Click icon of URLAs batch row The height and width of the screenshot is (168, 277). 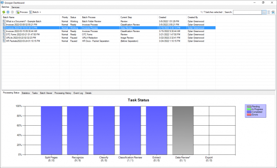tap(4, 38)
